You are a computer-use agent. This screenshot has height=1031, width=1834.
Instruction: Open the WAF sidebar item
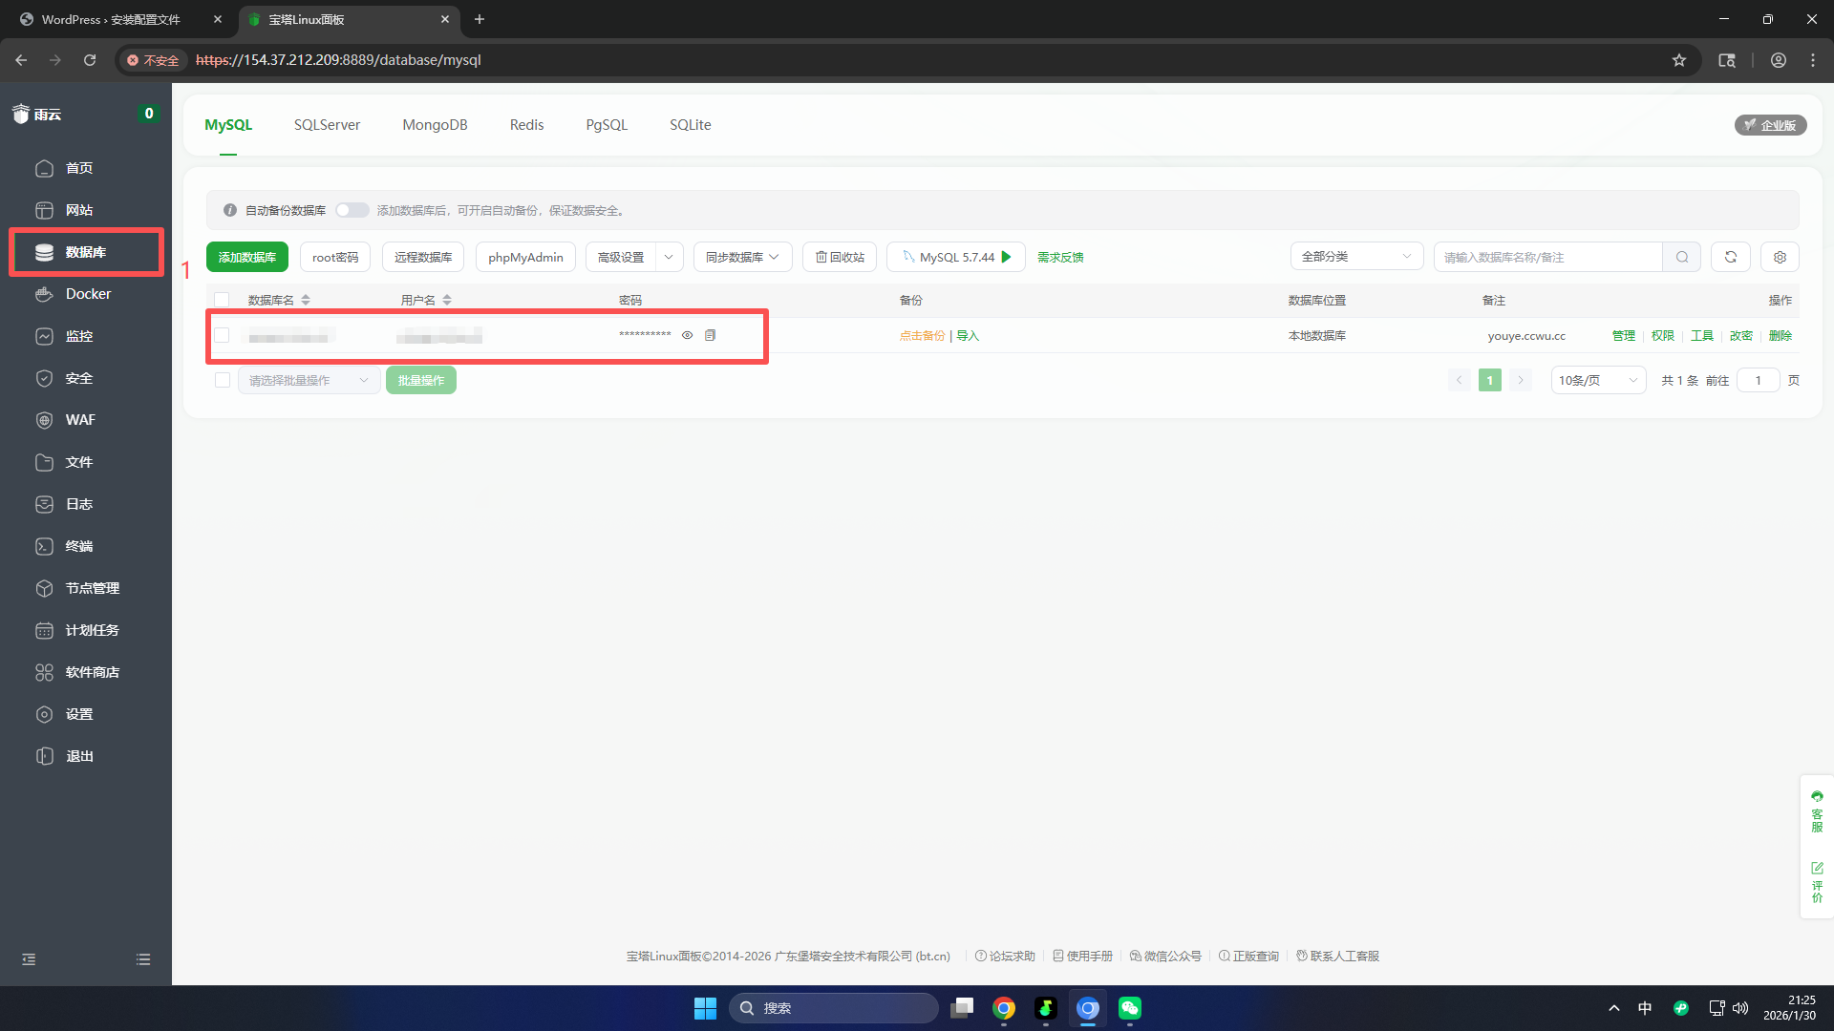[80, 420]
